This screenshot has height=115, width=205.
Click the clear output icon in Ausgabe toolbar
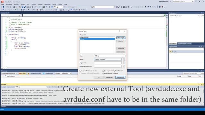point(58,87)
